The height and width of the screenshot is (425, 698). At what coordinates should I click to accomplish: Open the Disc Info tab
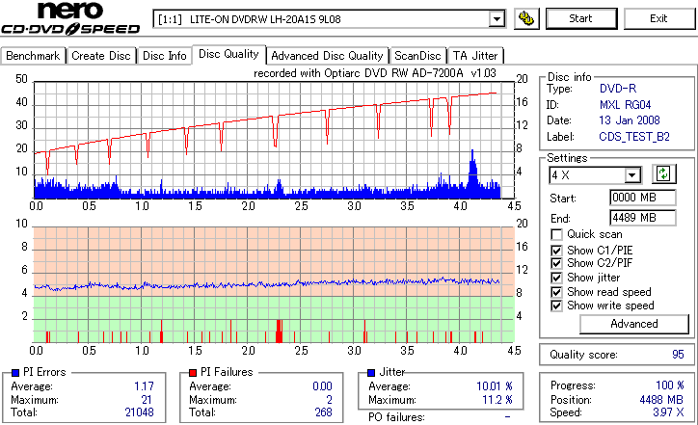pyautogui.click(x=164, y=56)
